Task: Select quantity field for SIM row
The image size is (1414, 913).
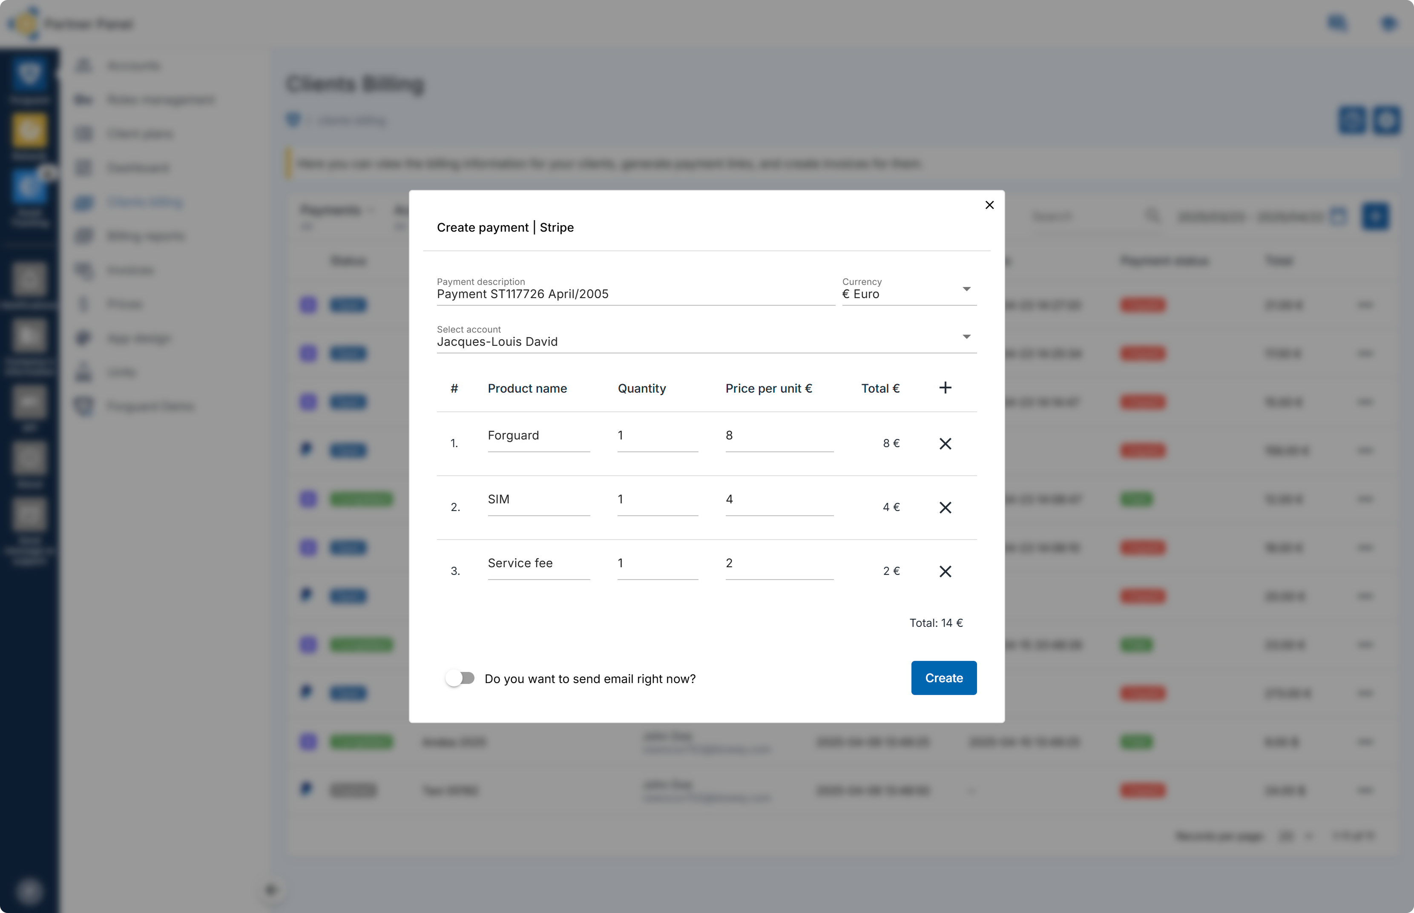Action: point(657,500)
